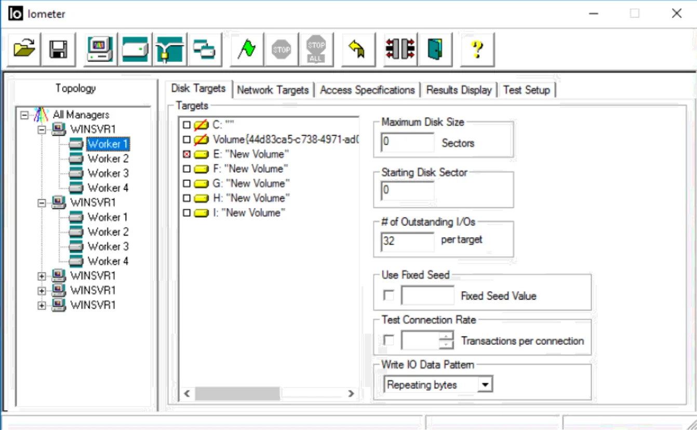Enable the Use Fixed Seed checkbox
Viewport: 697px width, 430px height.
(388, 295)
